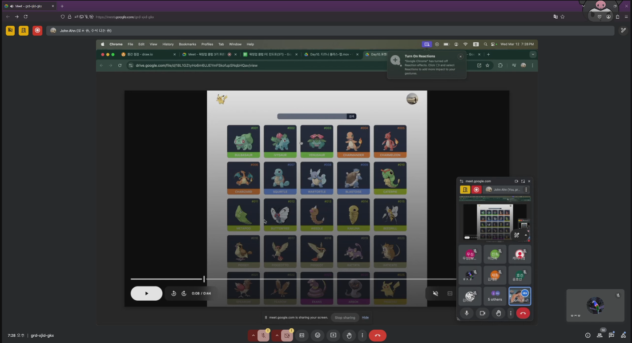Click the Bulbasaur card in the video
The width and height of the screenshot is (632, 343).
[243, 141]
